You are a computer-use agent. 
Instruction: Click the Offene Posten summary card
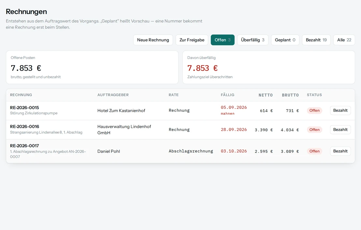[x=92, y=67]
